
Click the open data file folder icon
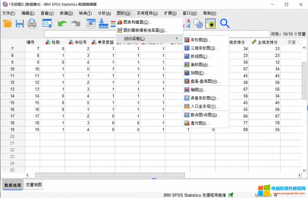[x=8, y=23]
